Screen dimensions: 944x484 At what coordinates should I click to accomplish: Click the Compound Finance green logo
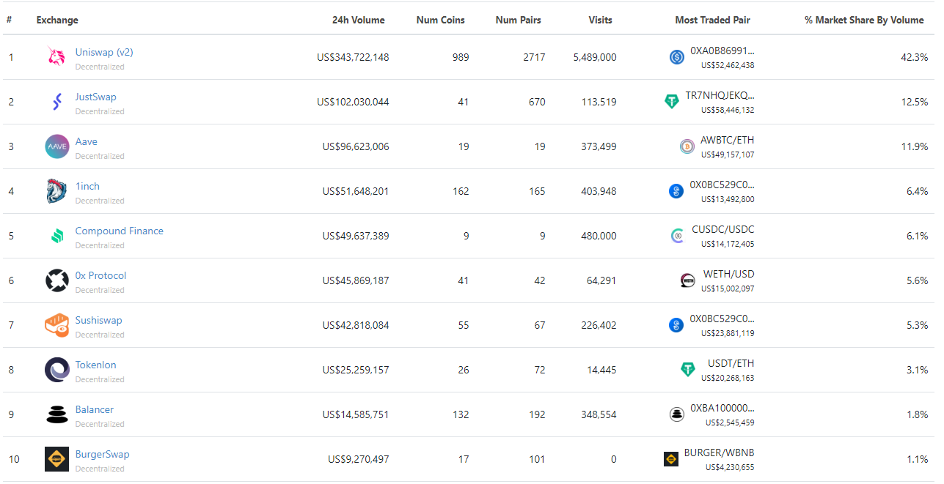click(56, 236)
